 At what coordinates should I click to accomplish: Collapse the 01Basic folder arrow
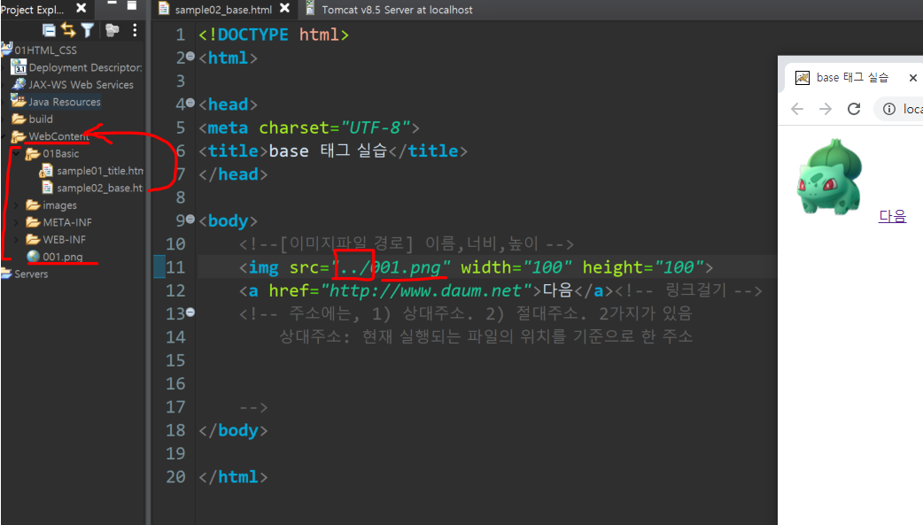pyautogui.click(x=17, y=154)
